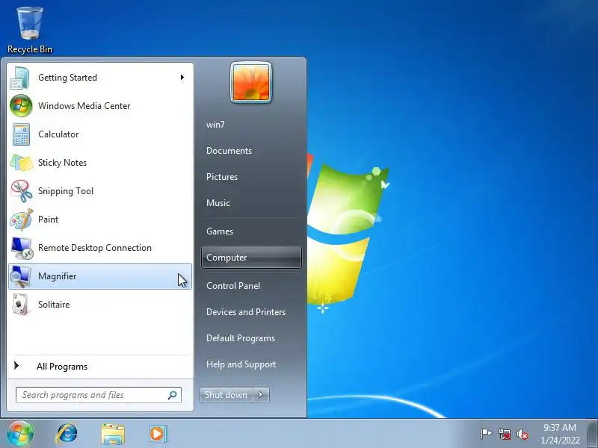
Task: Open the Calculator icon
Action: click(21, 134)
